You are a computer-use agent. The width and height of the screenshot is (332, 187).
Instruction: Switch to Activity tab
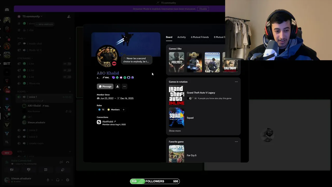coord(182,37)
